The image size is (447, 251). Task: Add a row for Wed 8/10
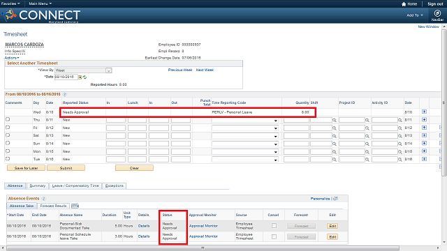tap(424, 112)
